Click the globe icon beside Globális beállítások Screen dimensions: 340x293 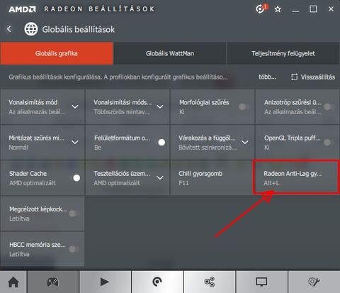(31, 29)
